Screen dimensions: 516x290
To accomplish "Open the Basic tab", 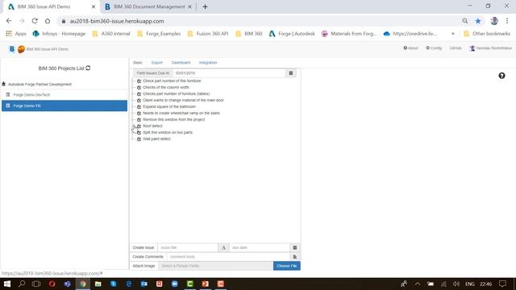I will [x=138, y=63].
